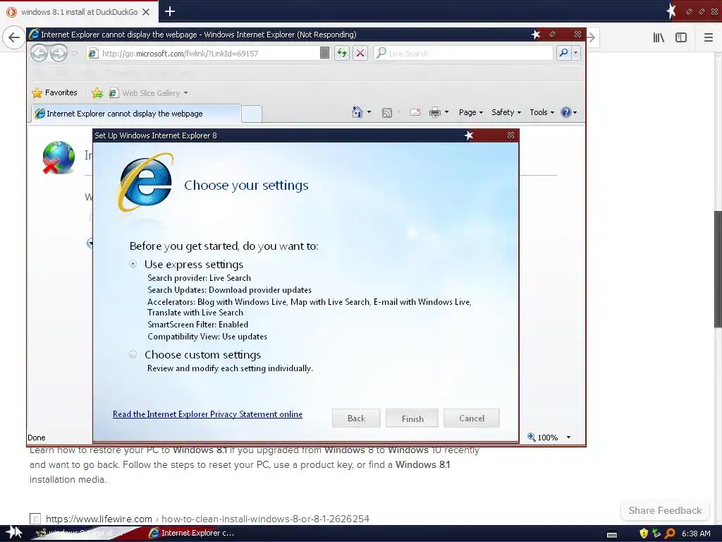Click the Firefox page vertical scrollbar thumb
The image size is (722, 542).
718,269
